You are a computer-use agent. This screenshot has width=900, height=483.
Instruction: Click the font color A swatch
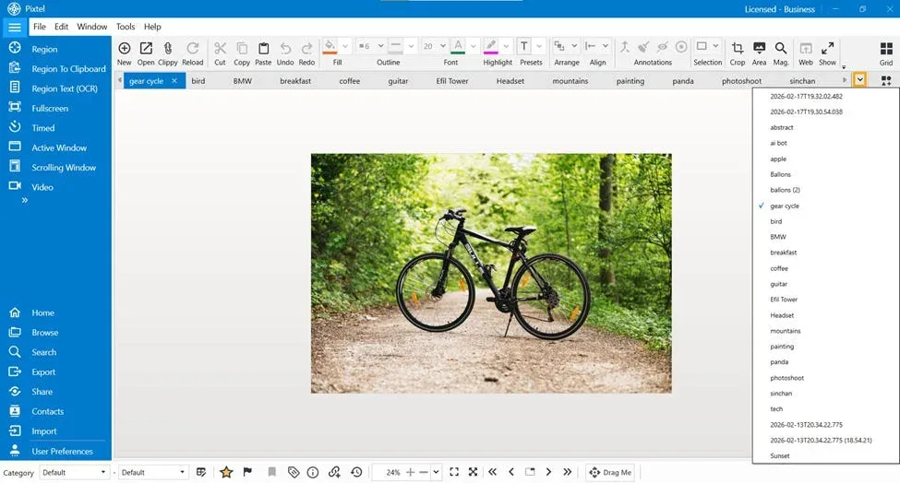[x=458, y=46]
